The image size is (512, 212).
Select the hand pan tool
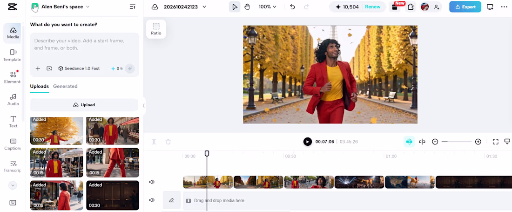tap(247, 7)
